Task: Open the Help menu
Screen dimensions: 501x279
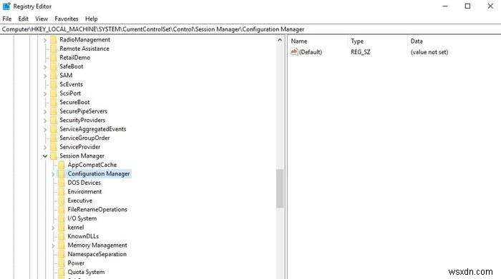Action: 91,19
